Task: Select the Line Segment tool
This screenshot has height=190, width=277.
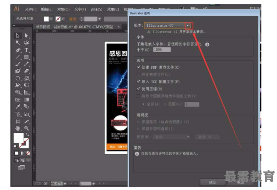Action: [18, 57]
